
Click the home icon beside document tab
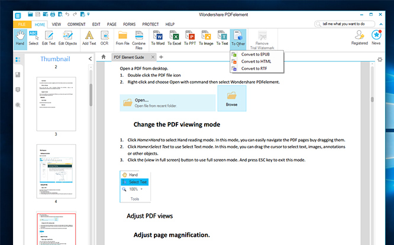[104, 57]
